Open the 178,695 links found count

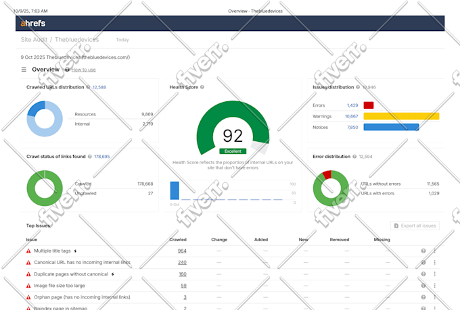[x=101, y=157]
